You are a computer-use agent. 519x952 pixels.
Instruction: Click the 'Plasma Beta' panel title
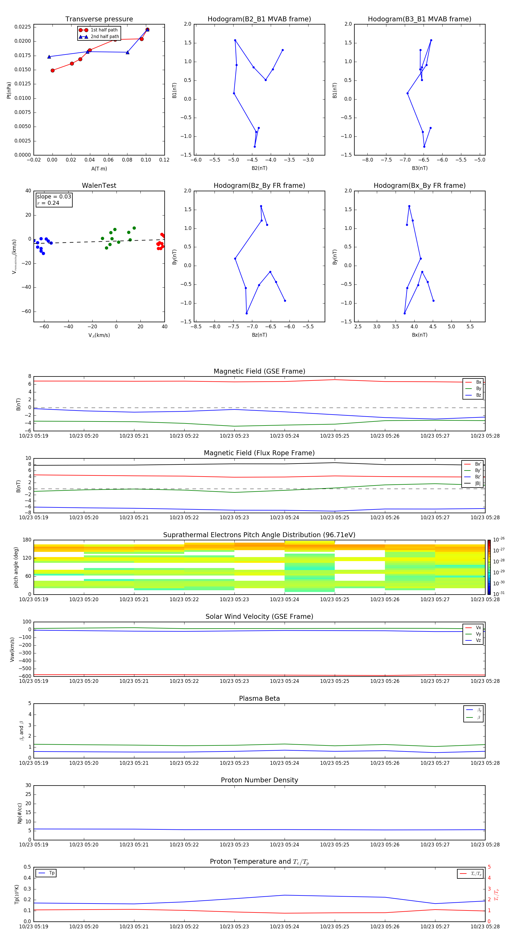coord(259,698)
